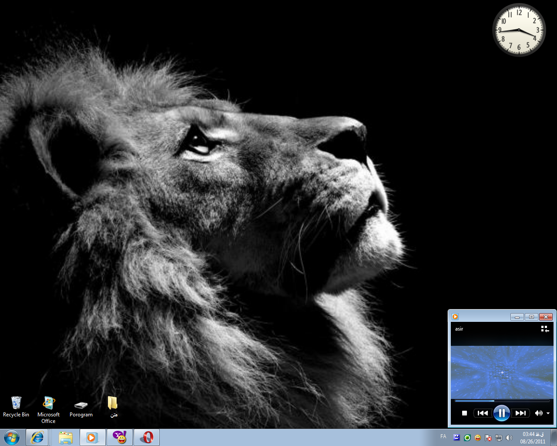Expand the volume dropdown arrow
The width and height of the screenshot is (557, 446).
click(x=548, y=413)
